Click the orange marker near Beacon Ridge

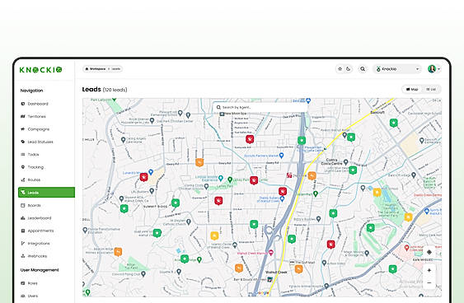[x=118, y=252]
